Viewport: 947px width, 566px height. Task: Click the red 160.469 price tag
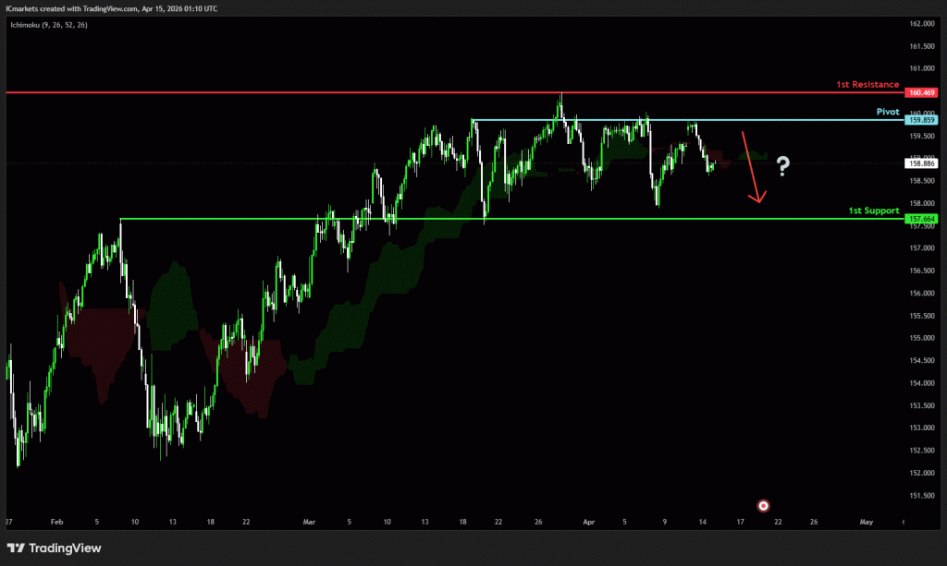coord(922,92)
